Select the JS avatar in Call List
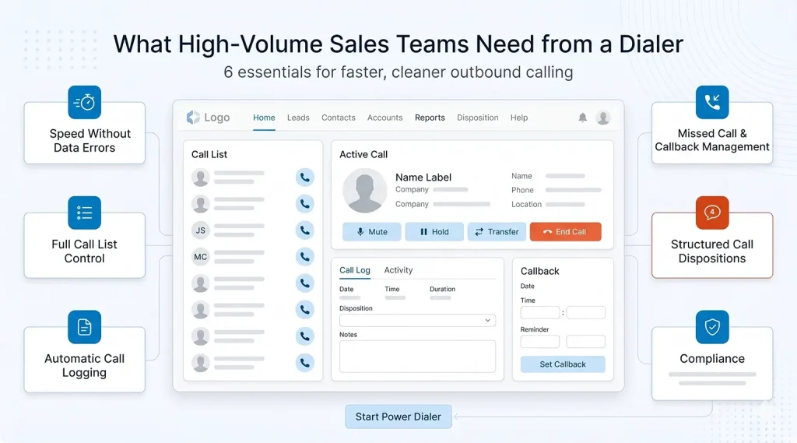Screen dimensions: 797x443 (200, 230)
